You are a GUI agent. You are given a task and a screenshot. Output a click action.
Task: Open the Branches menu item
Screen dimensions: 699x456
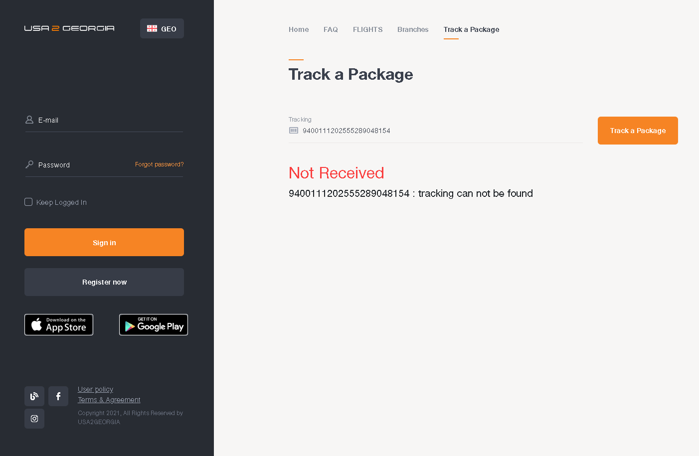[x=413, y=29]
